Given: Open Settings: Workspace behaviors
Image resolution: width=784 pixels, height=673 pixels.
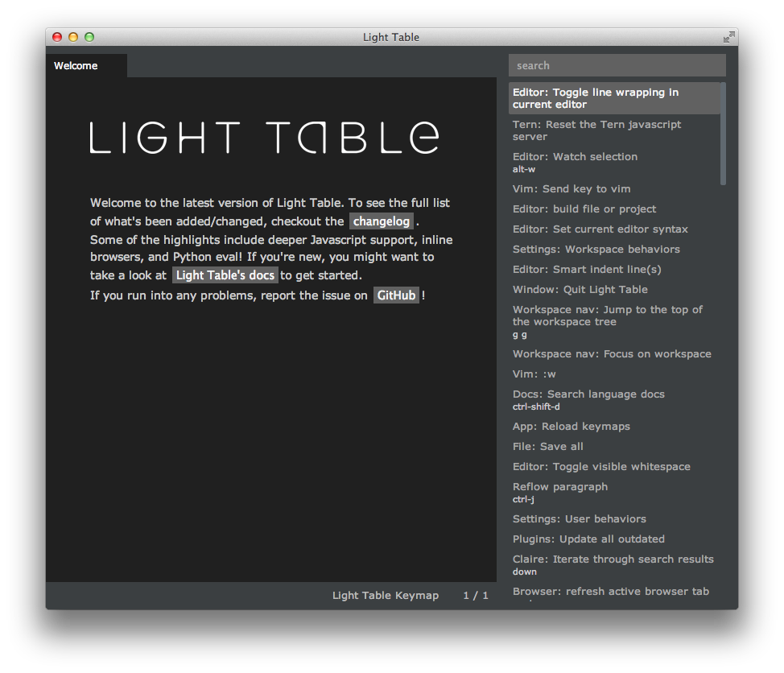Looking at the screenshot, I should 596,250.
